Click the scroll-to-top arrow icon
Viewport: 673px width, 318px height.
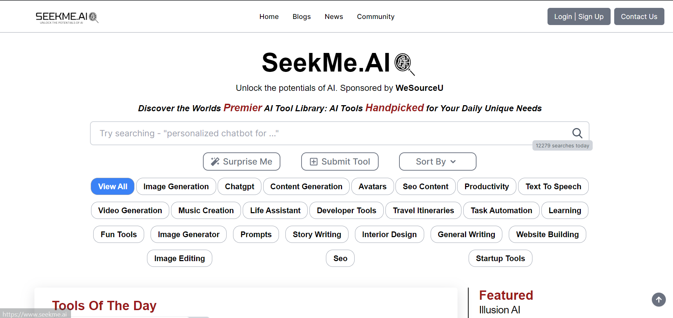(x=659, y=300)
